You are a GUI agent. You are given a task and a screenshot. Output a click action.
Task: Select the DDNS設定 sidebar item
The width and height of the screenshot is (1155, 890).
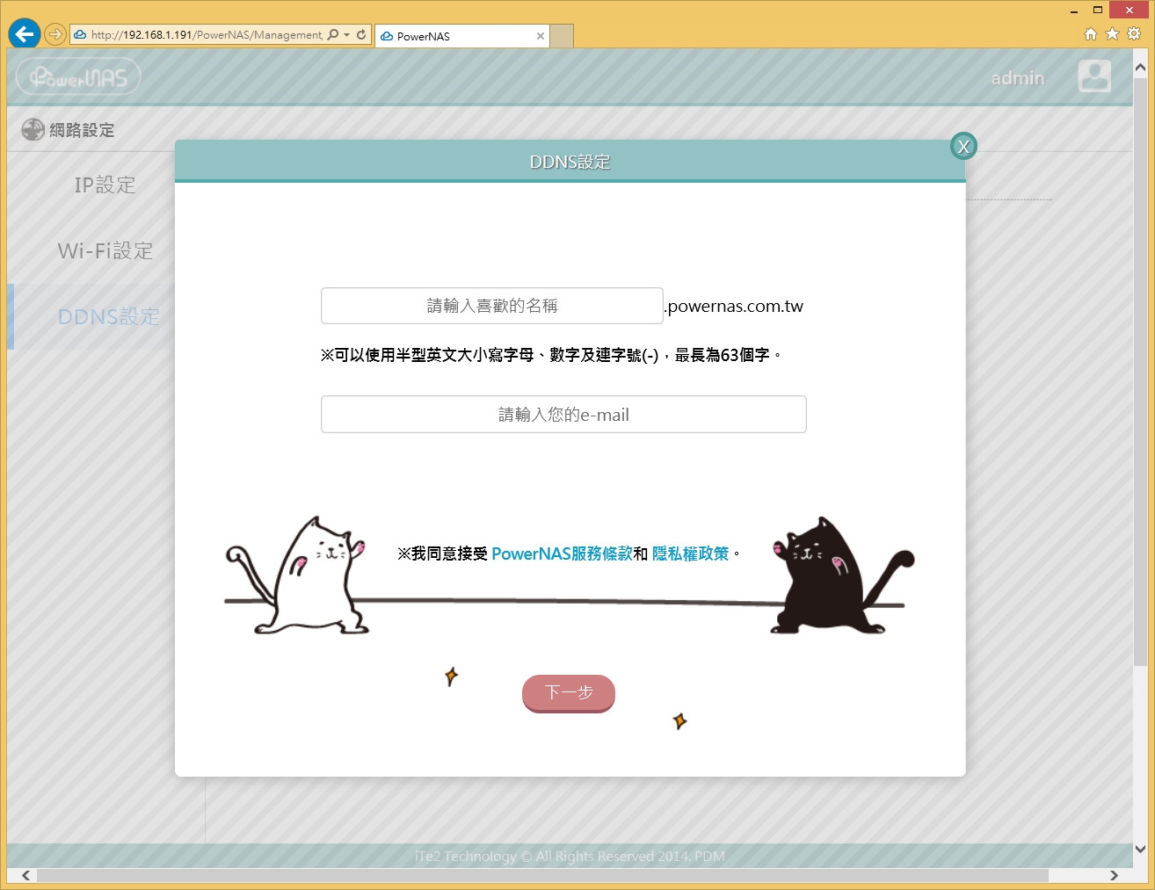click(x=108, y=316)
